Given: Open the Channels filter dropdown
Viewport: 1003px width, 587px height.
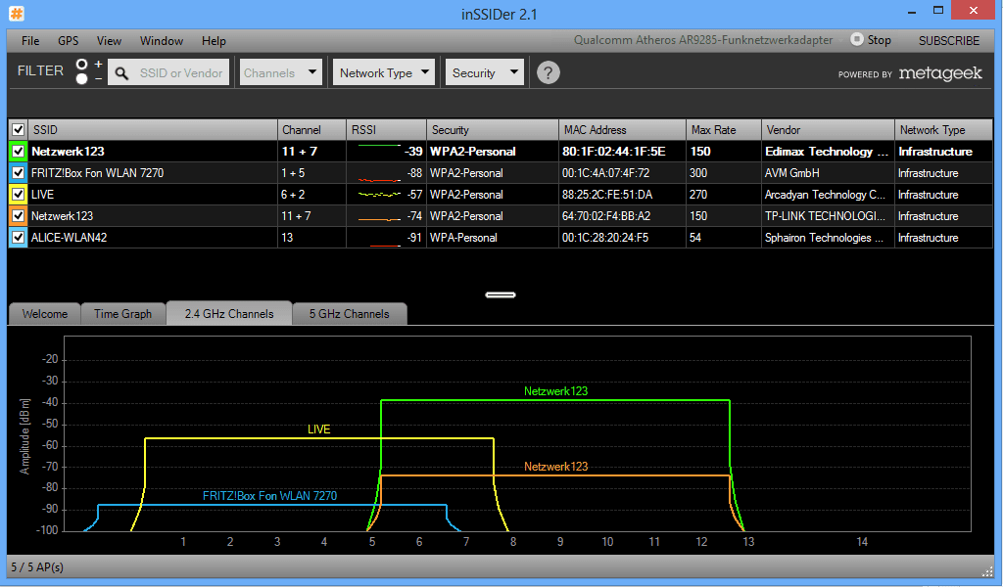Looking at the screenshot, I should (280, 72).
